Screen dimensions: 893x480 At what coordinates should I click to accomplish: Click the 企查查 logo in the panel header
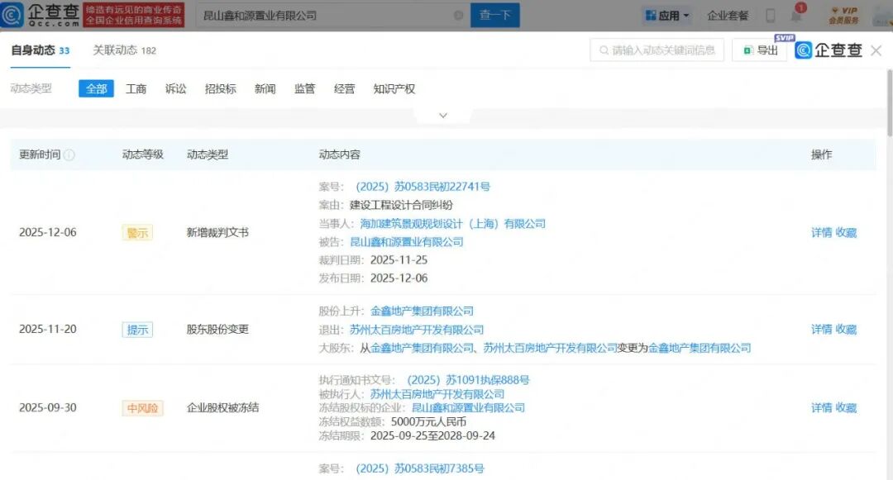pos(829,50)
